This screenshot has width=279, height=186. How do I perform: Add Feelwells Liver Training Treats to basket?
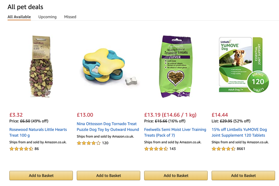(x=175, y=175)
